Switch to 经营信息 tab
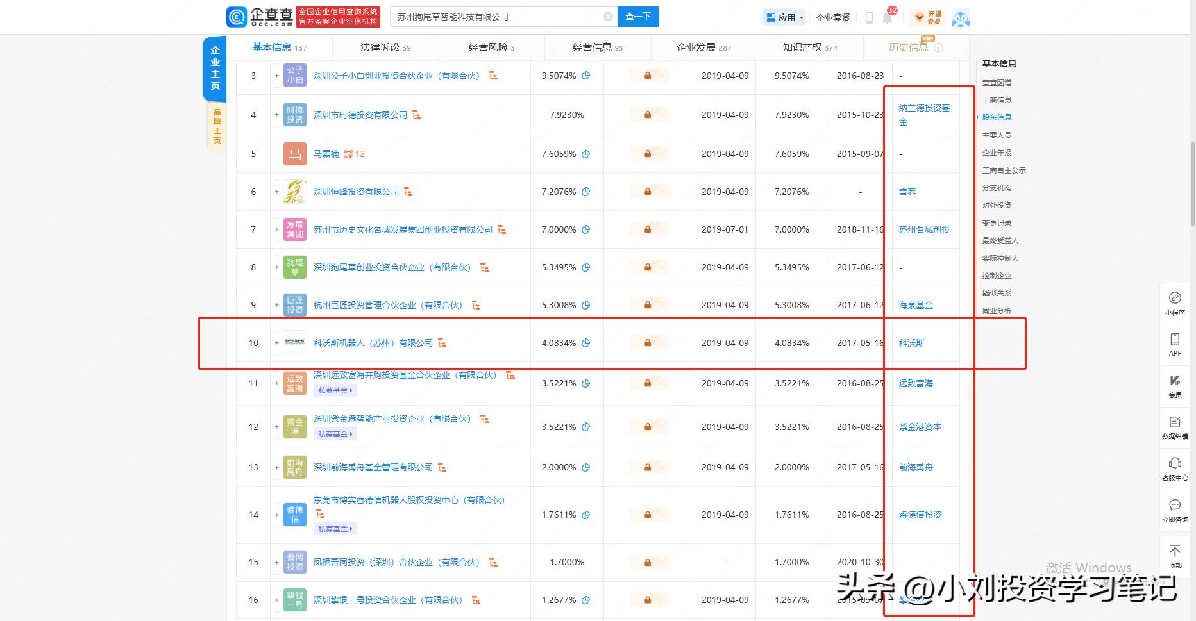 pos(598,47)
